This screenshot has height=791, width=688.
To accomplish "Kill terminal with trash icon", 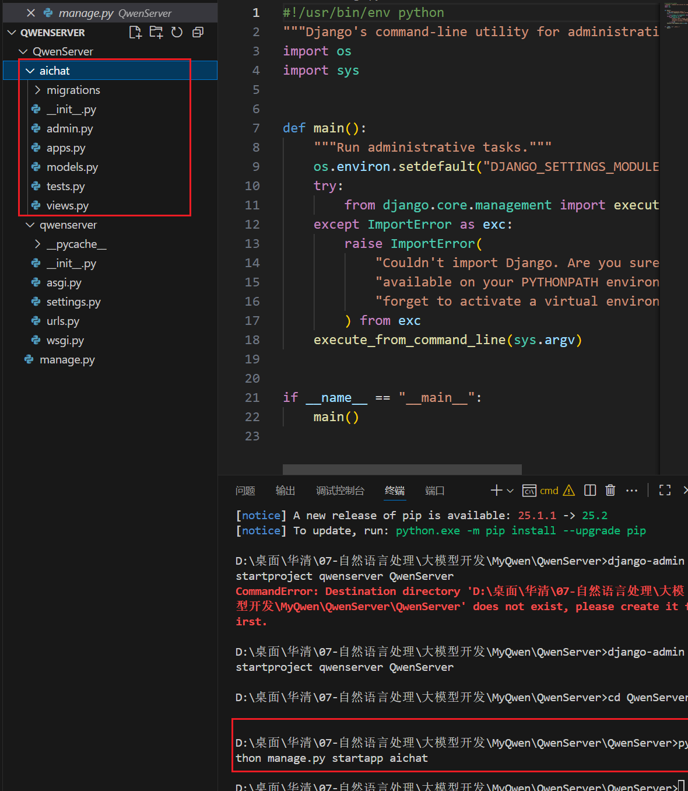I will pos(610,491).
